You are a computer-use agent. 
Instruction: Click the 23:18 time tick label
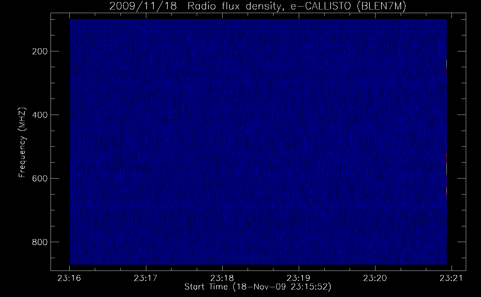222,278
